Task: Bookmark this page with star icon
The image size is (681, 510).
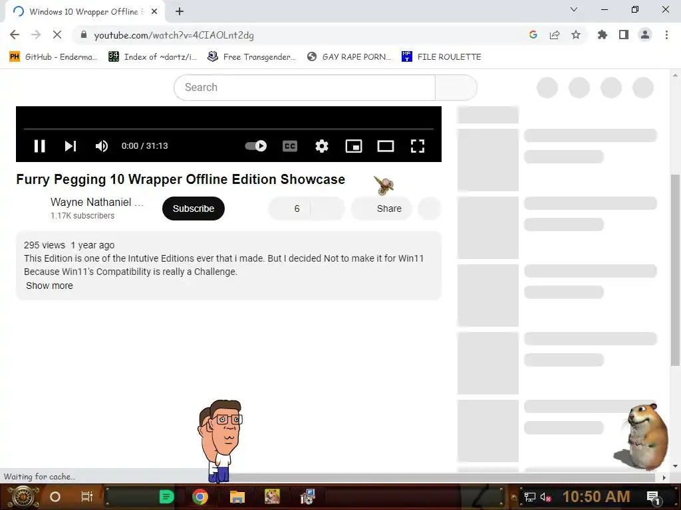Action: tap(576, 35)
